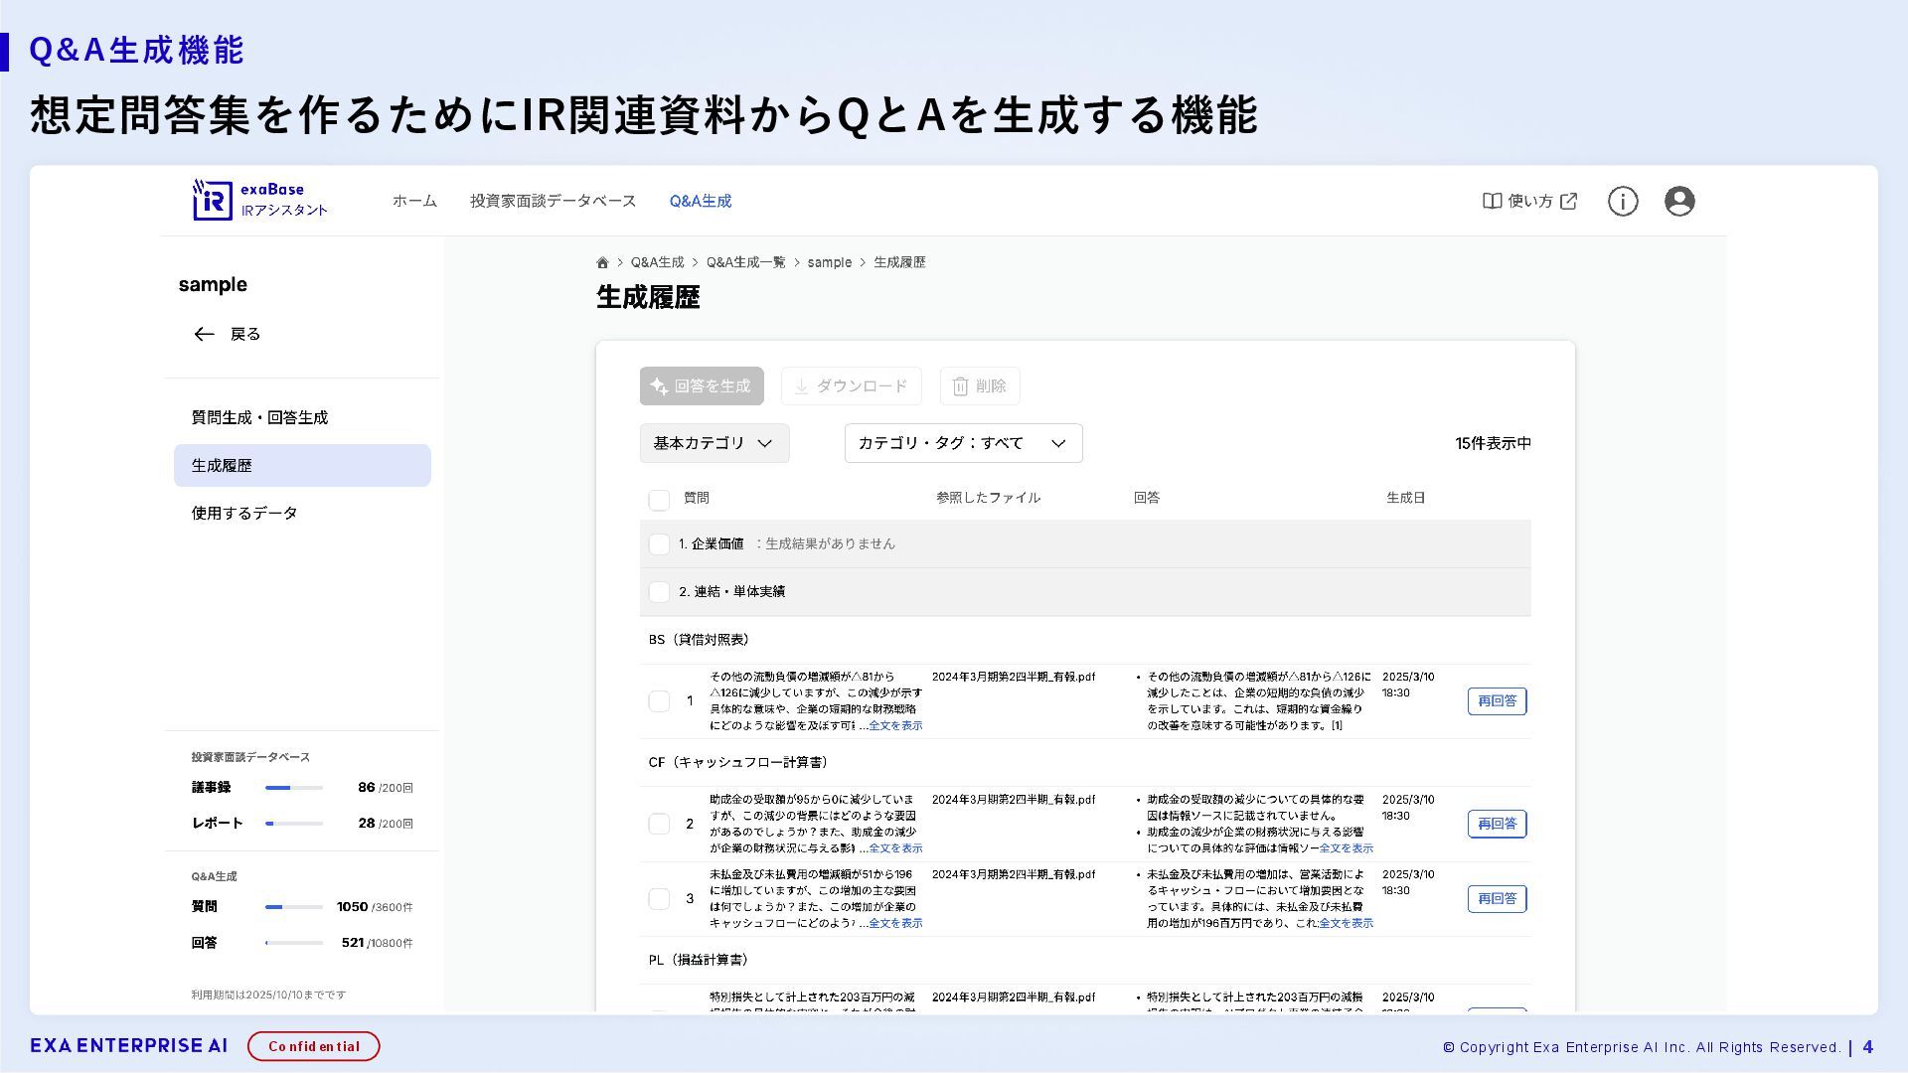Click the 回答 usage progress bar
The width and height of the screenshot is (1908, 1073).
[x=294, y=943]
